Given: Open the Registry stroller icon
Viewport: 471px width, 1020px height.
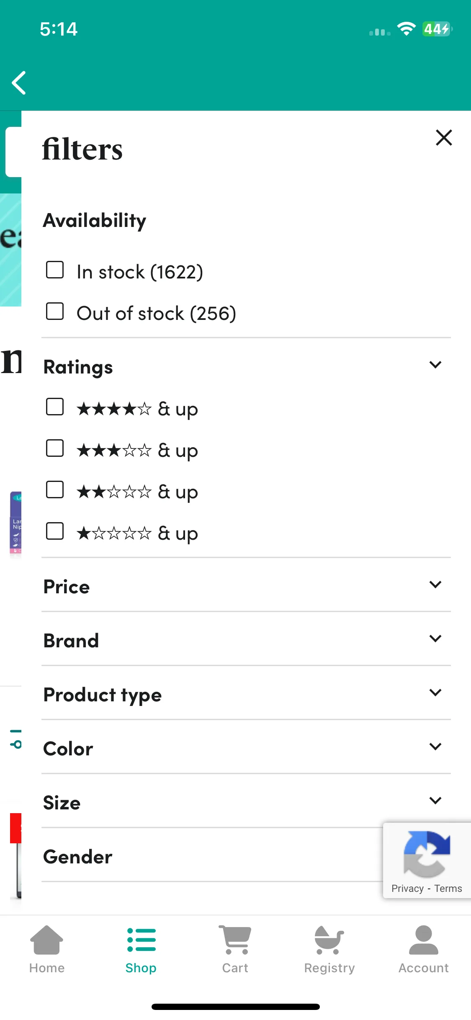Looking at the screenshot, I should coord(329,940).
